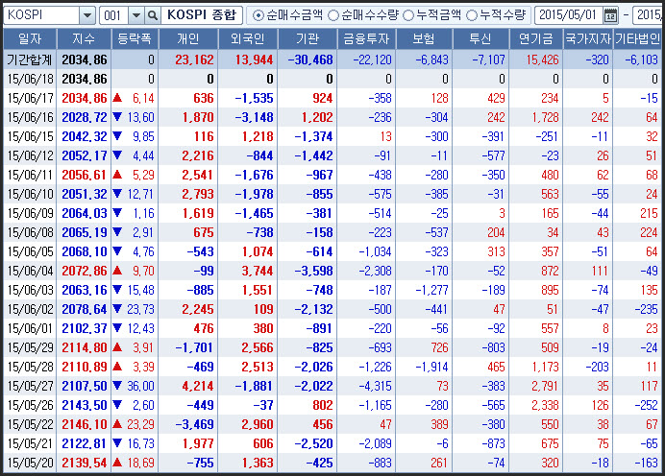Viewport: 665px width, 476px height.
Task: Click the 연기금 column header
Action: 536,39
